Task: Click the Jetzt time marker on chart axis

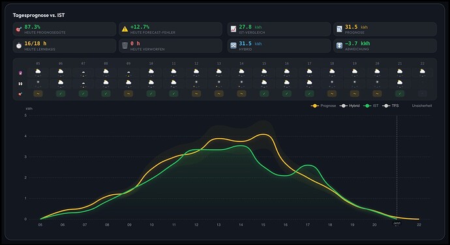Action: [x=397, y=223]
